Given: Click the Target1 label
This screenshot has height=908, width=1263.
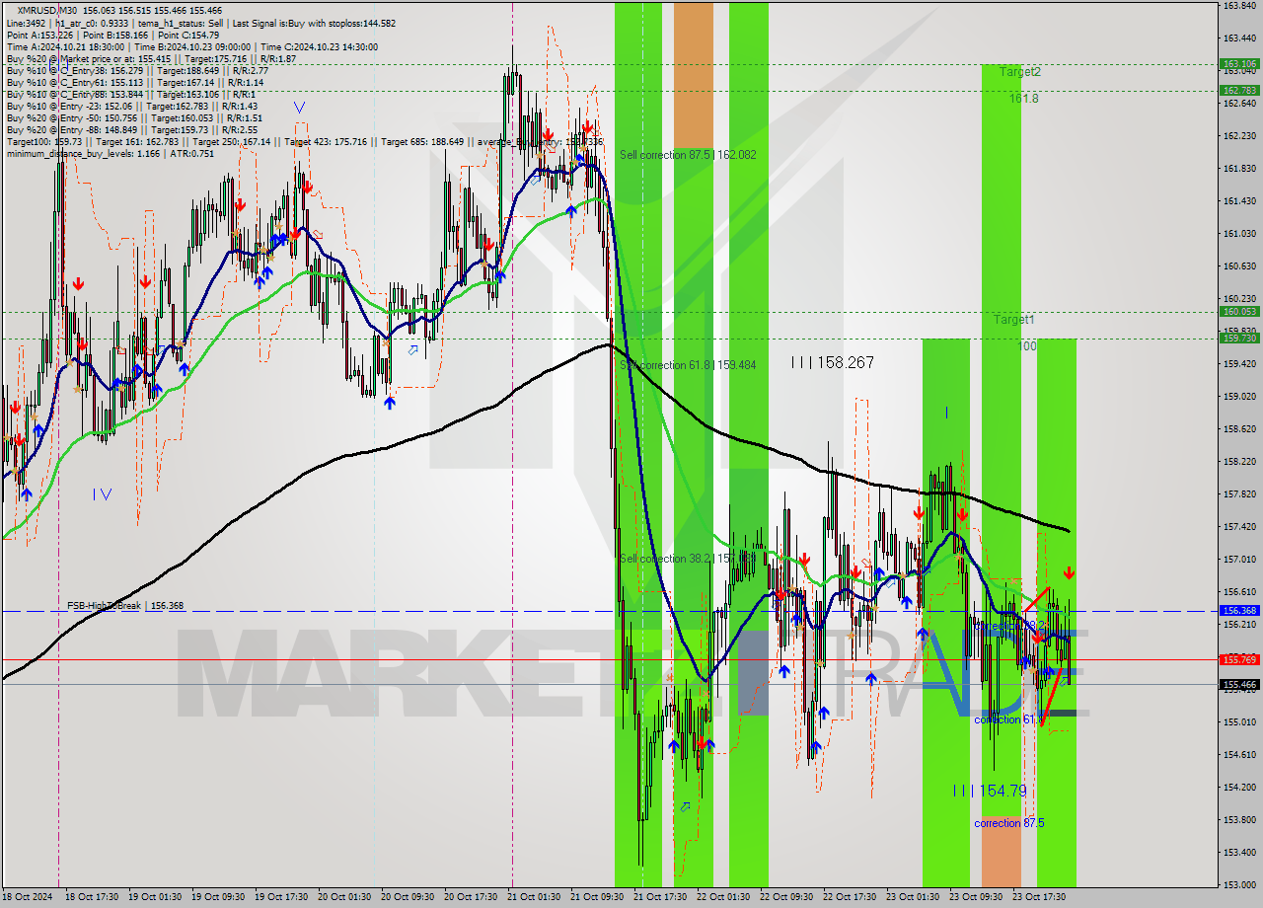Looking at the screenshot, I should coord(1014,320).
